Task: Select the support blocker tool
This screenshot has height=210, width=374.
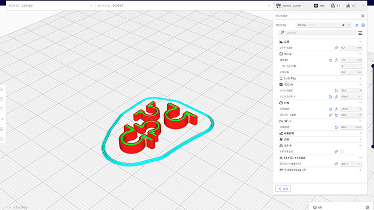Action: [x=2, y=139]
